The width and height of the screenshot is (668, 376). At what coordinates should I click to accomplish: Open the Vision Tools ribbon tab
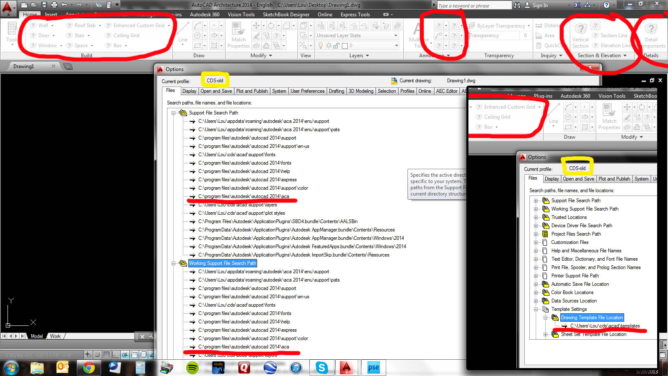click(x=241, y=15)
